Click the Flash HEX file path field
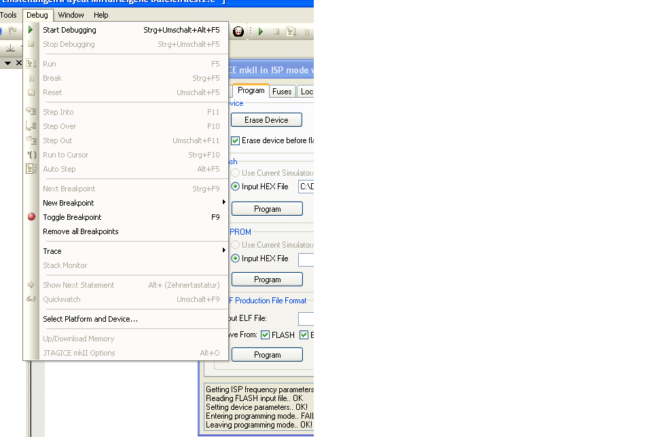 coord(306,187)
